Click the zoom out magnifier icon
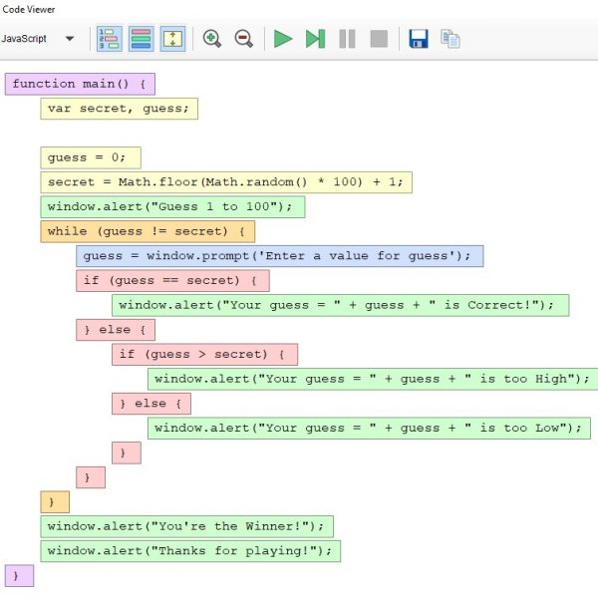598x598 pixels. tap(243, 39)
